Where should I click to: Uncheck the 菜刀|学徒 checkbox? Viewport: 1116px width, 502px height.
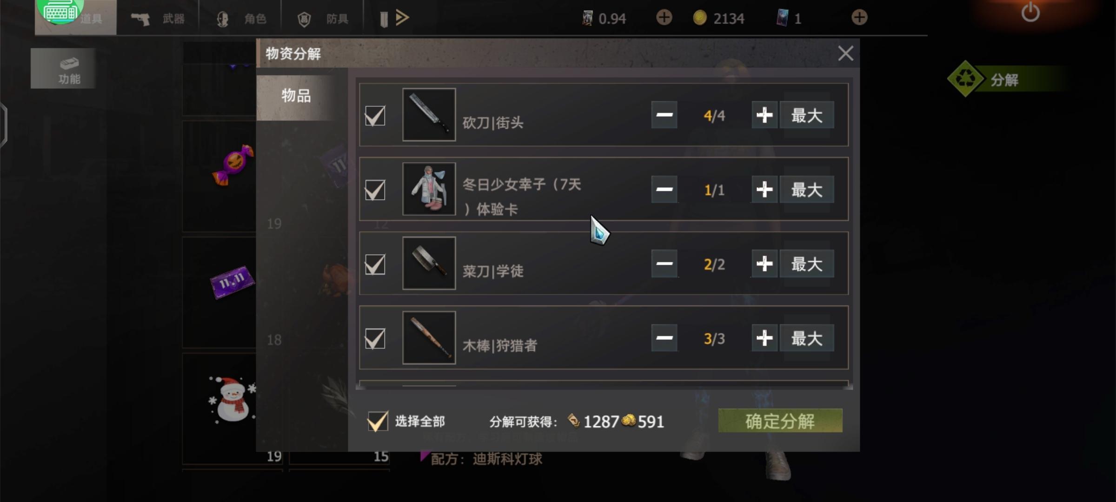375,264
